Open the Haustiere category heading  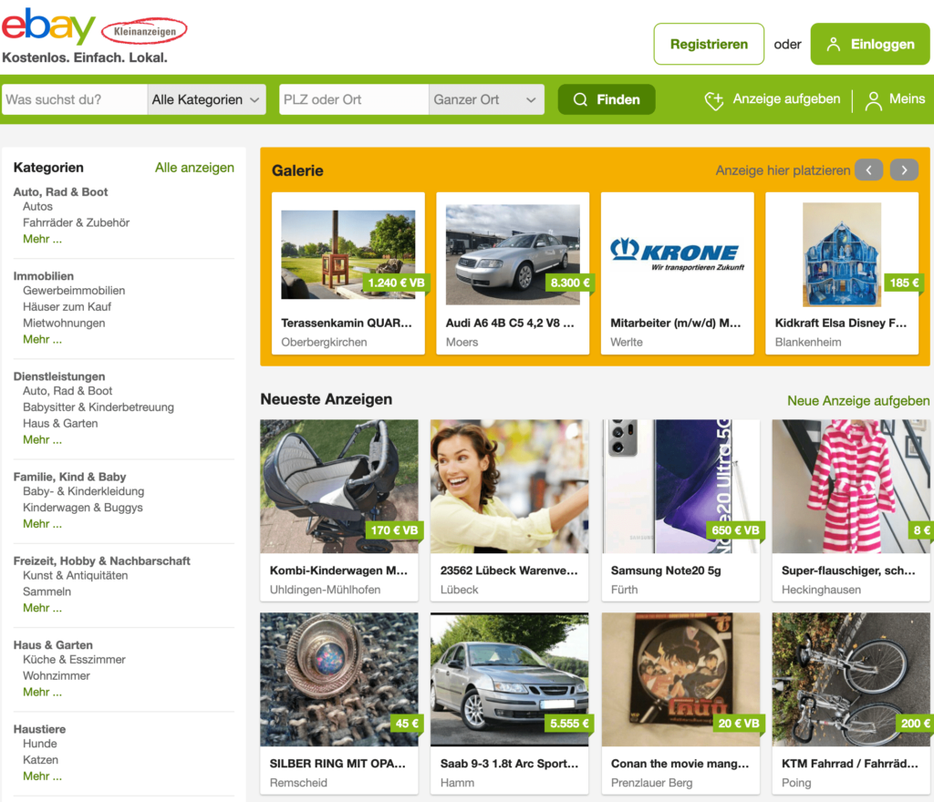point(39,729)
